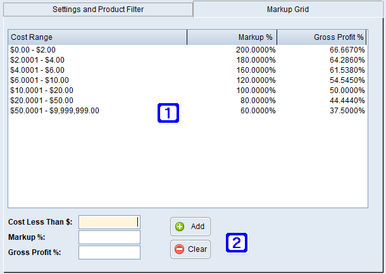Screen dimensions: 386x274
Task: Sort by Cost Range column header
Action: coord(97,37)
